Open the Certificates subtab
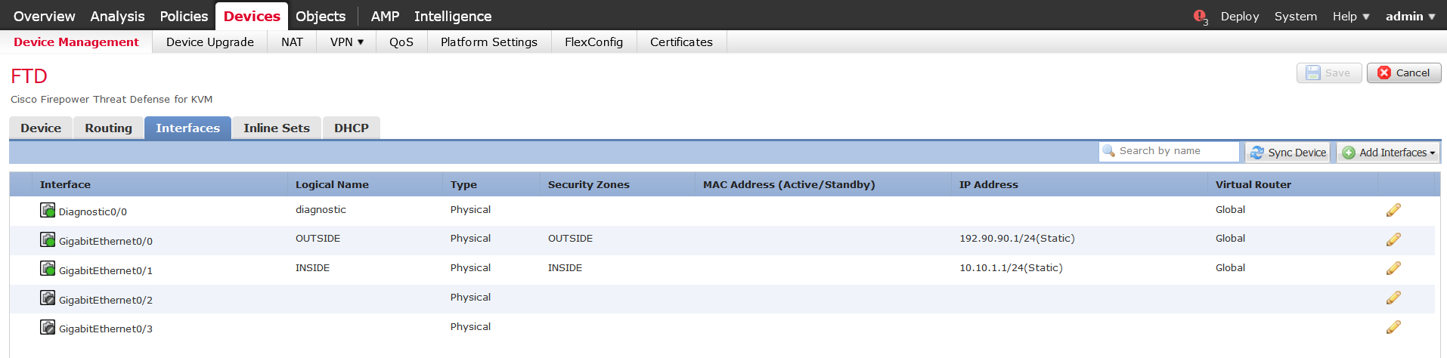 (681, 42)
